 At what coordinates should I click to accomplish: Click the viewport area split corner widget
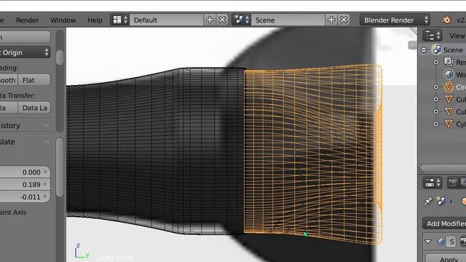[414, 31]
